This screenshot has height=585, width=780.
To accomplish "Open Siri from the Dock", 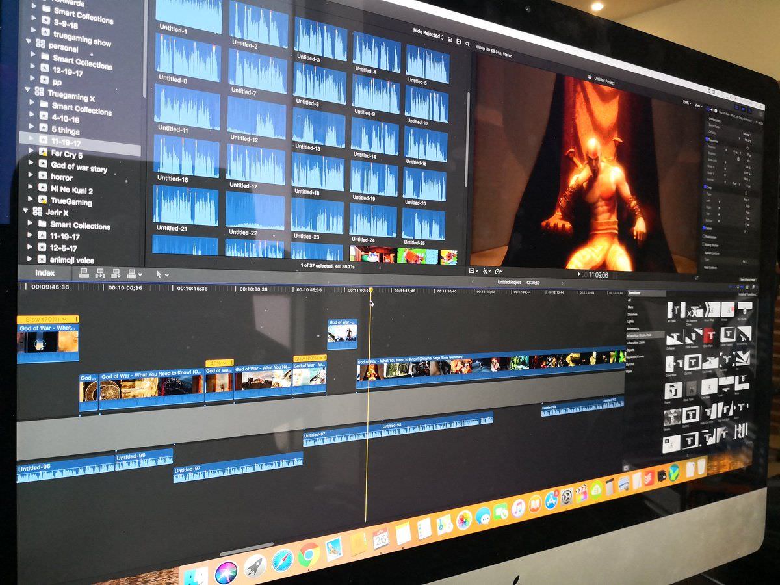I will [x=226, y=573].
